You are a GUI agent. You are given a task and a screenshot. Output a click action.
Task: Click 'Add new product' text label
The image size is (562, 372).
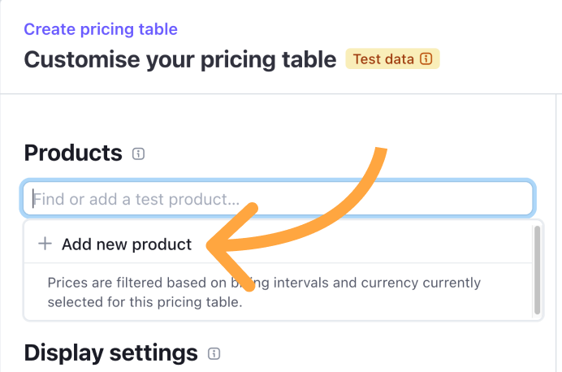pyautogui.click(x=127, y=244)
